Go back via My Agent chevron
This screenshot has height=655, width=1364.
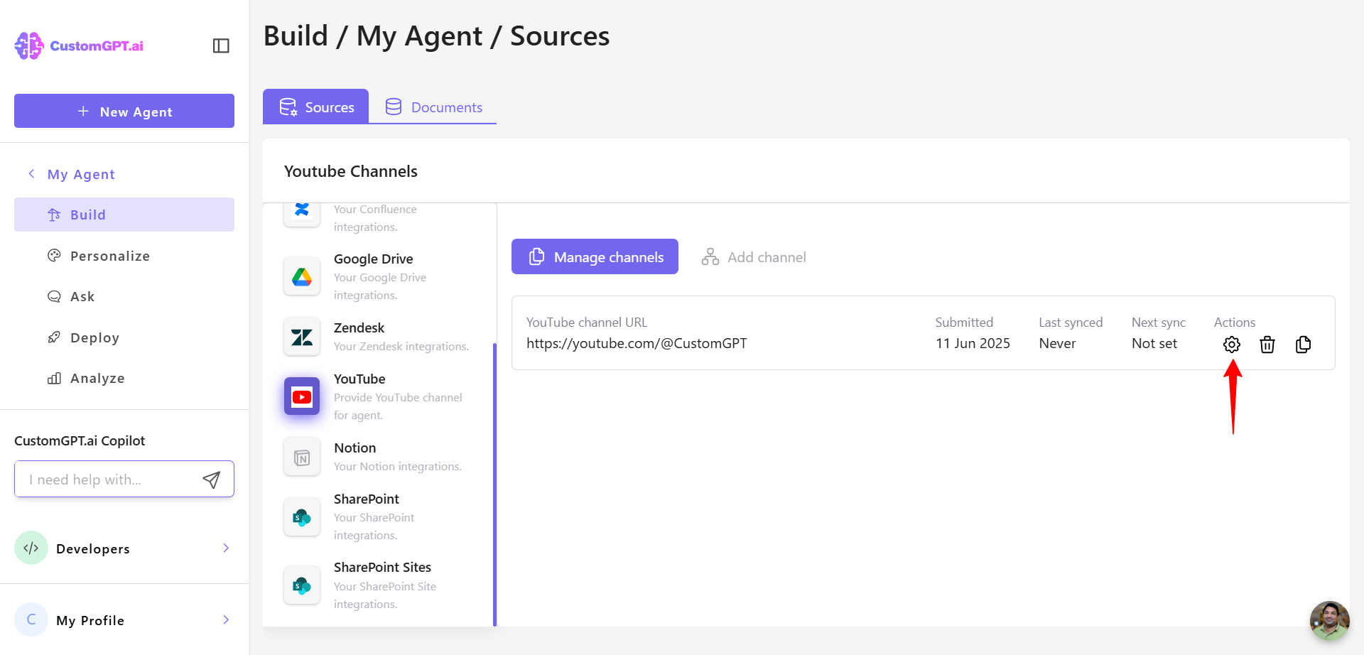pos(31,173)
